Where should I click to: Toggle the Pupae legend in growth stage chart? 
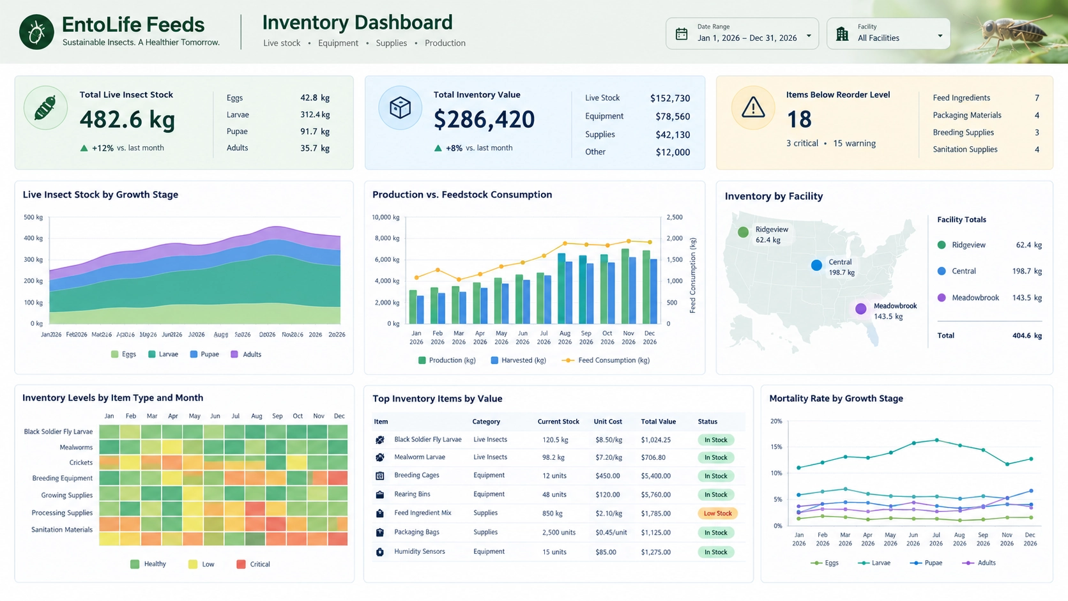(204, 354)
